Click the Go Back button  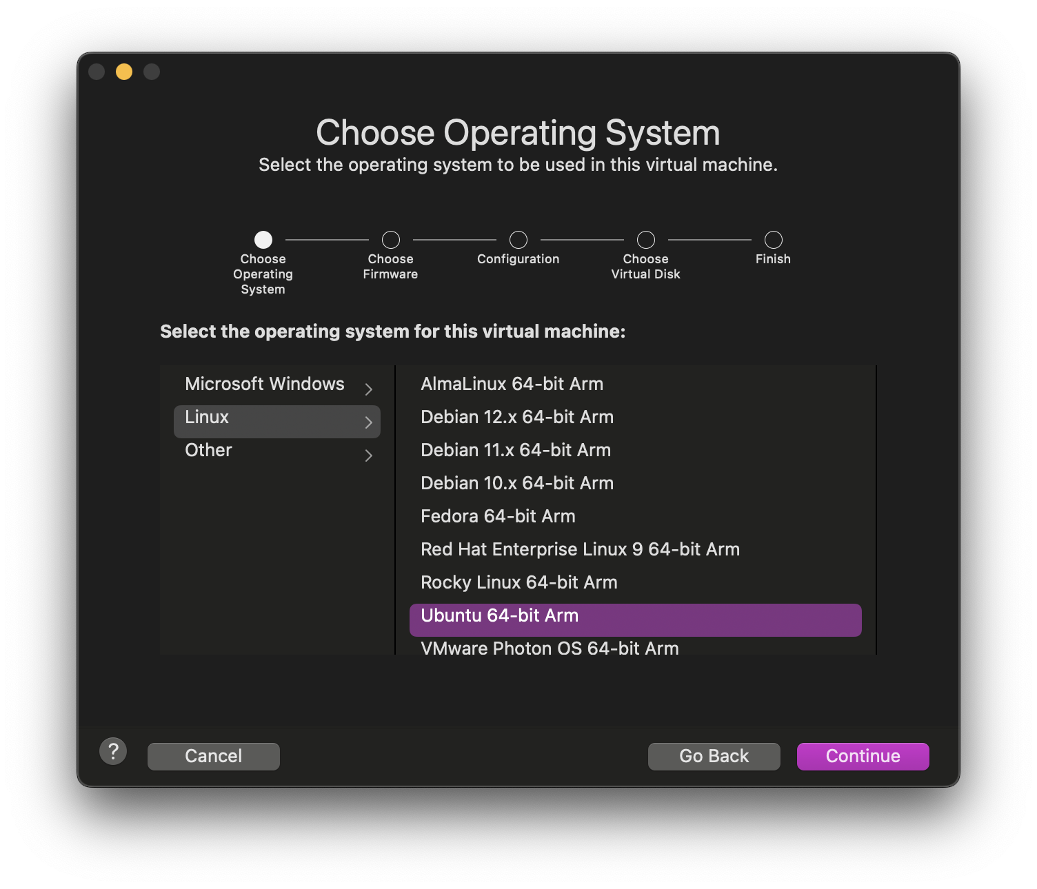coord(714,756)
